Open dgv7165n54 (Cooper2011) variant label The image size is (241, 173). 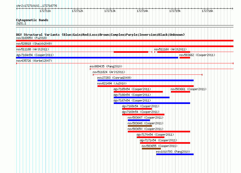(132, 89)
